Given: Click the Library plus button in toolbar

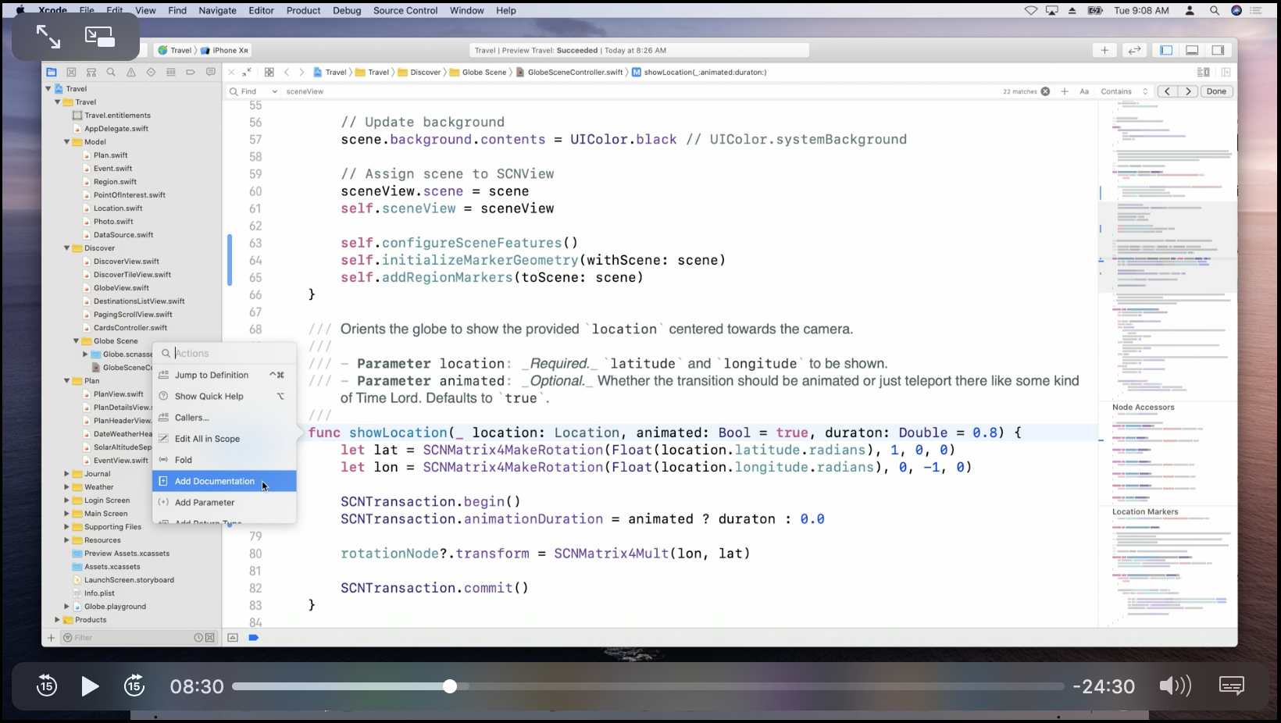Looking at the screenshot, I should pyautogui.click(x=1104, y=50).
